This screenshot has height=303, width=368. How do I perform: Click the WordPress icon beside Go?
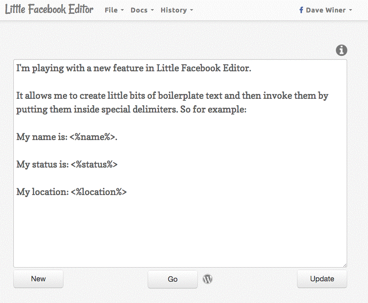207,279
